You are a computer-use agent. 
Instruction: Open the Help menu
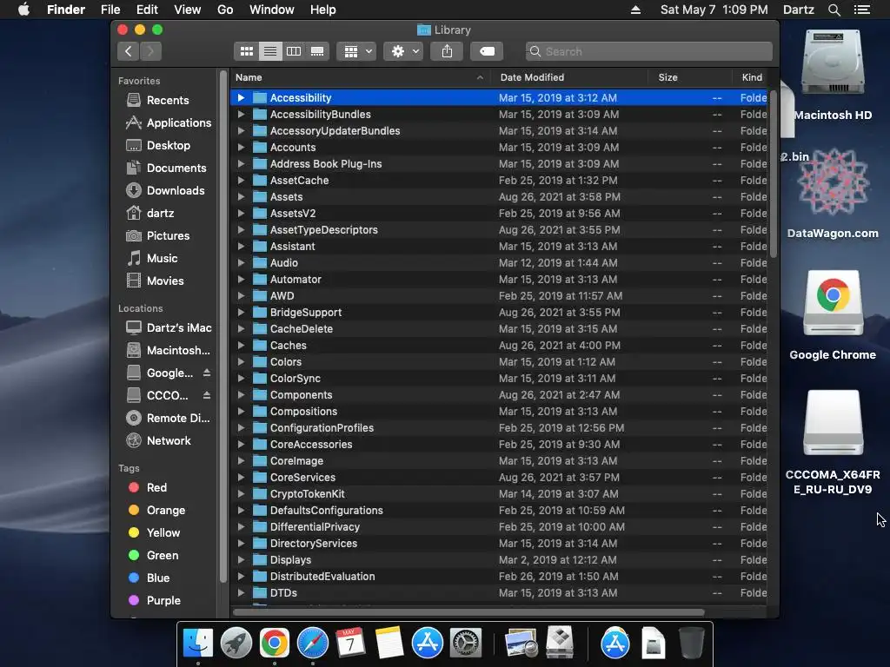tap(323, 10)
